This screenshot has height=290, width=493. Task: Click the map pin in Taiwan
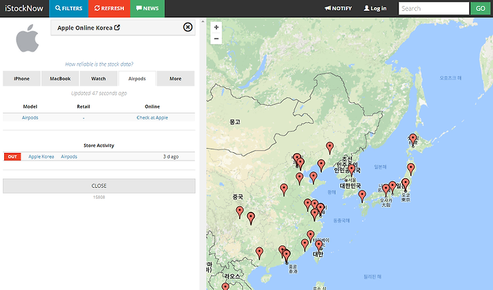click(x=319, y=245)
